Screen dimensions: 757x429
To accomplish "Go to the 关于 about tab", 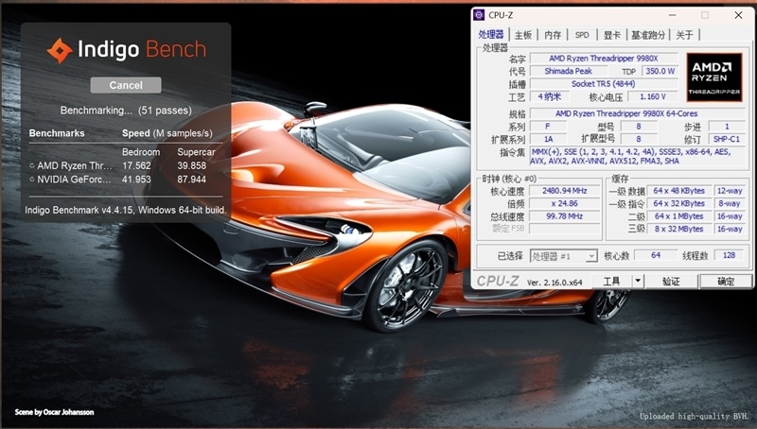I will click(x=685, y=35).
